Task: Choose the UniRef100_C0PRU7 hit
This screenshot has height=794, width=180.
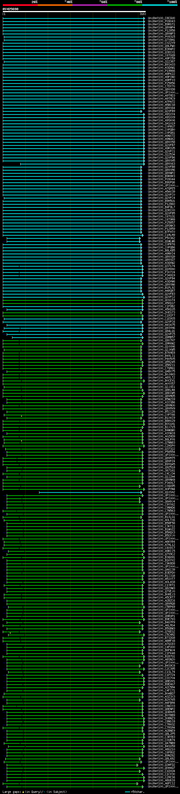Action: (161, 126)
